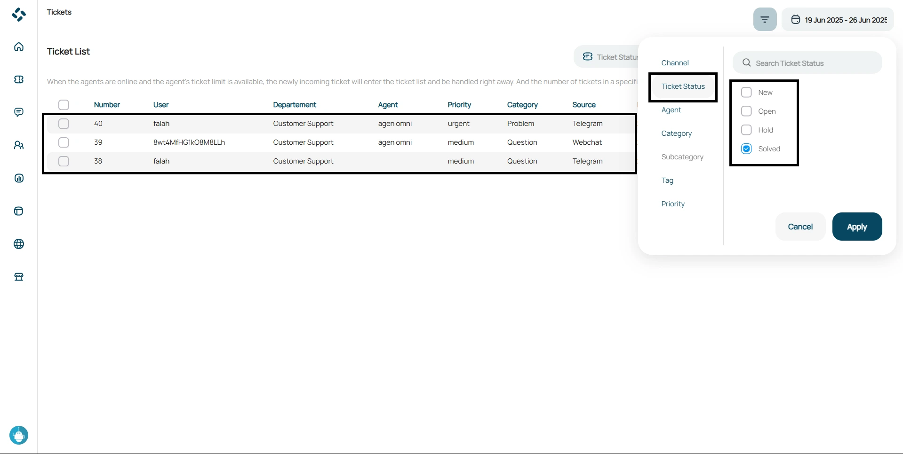Sort by the Priority column header

point(459,105)
